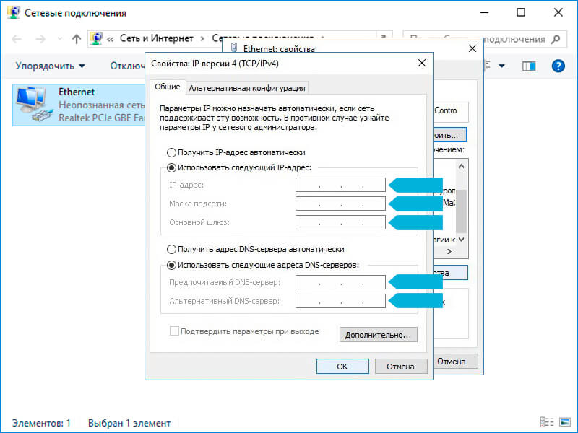This screenshot has width=578, height=433.
Task: Click the Ethernet connection name
Action: 77,92
